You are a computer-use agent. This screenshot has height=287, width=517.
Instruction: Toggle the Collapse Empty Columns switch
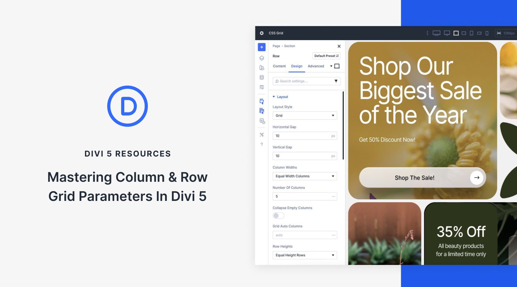[278, 216]
